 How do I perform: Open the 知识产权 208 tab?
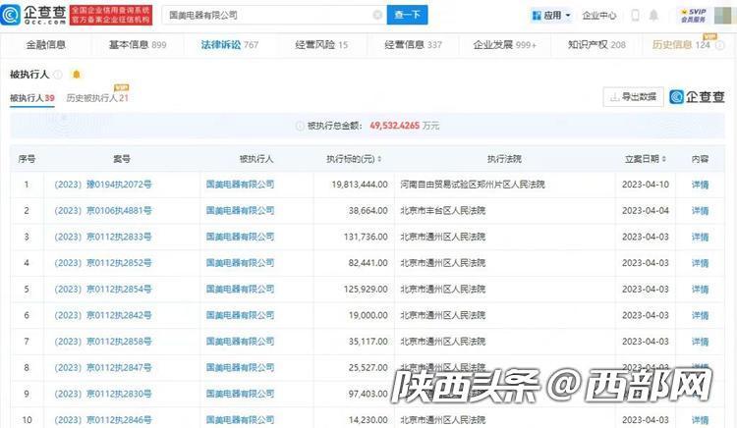tap(596, 45)
